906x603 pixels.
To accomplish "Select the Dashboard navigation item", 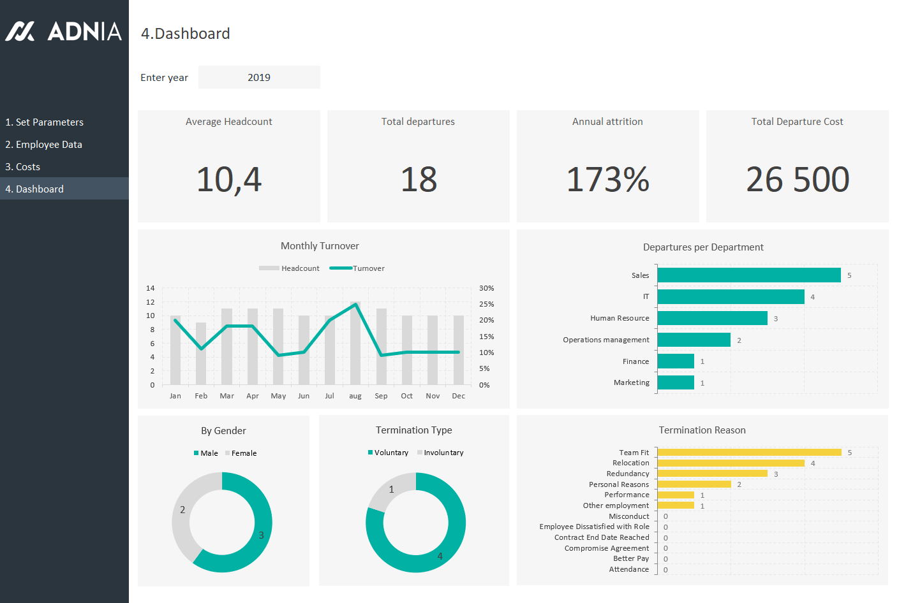I will [34, 189].
